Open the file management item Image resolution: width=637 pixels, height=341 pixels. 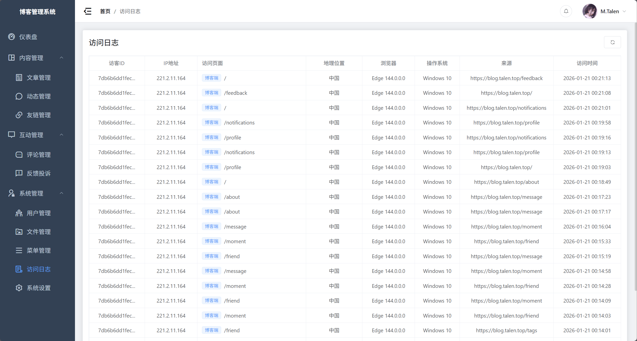(38, 232)
